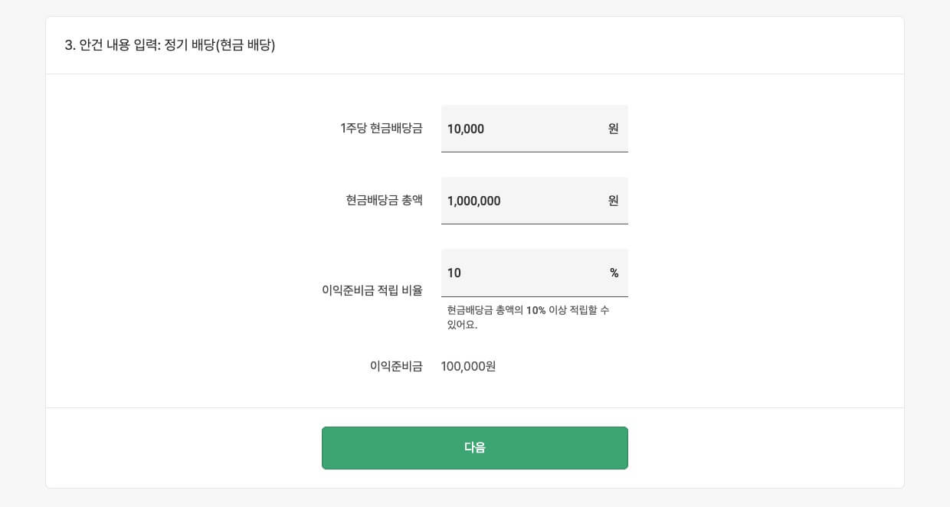
Task: Place cursor on the 10,000 value
Action: pos(466,129)
